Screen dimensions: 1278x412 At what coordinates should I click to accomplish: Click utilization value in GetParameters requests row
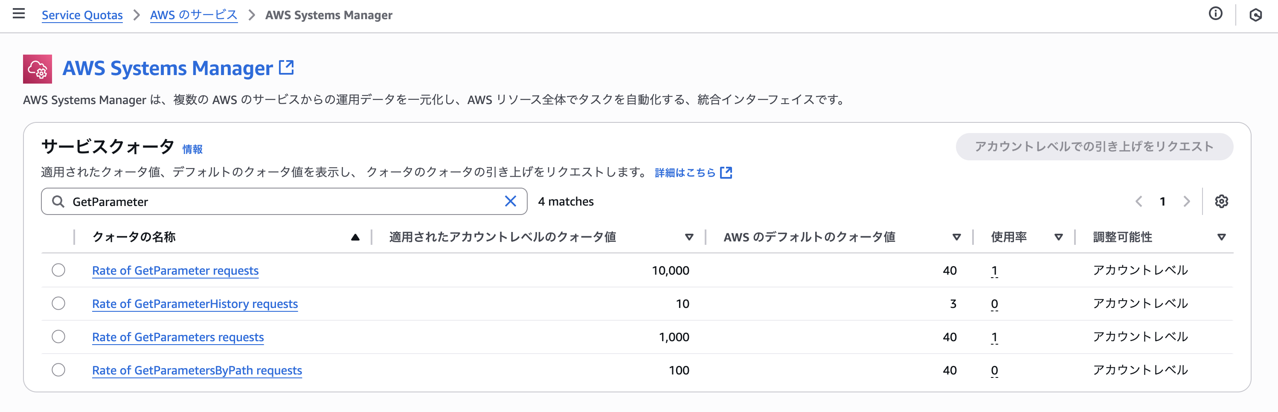coord(994,337)
